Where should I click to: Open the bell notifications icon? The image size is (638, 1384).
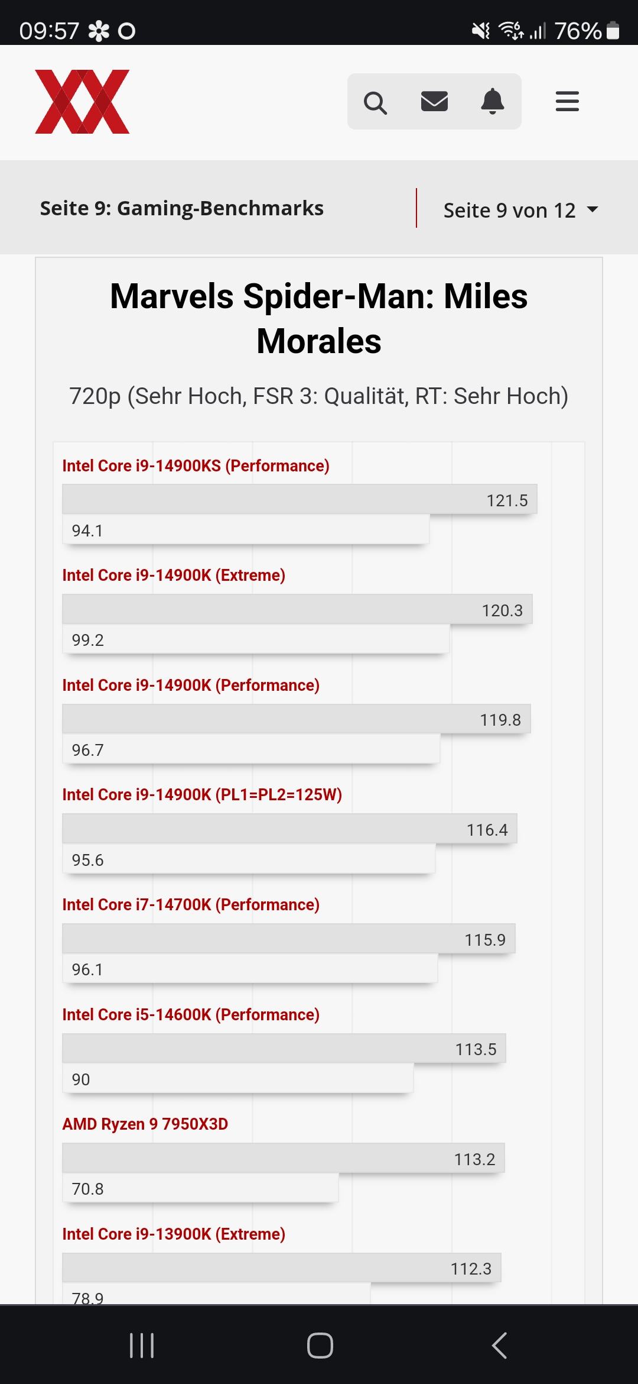[x=493, y=102]
